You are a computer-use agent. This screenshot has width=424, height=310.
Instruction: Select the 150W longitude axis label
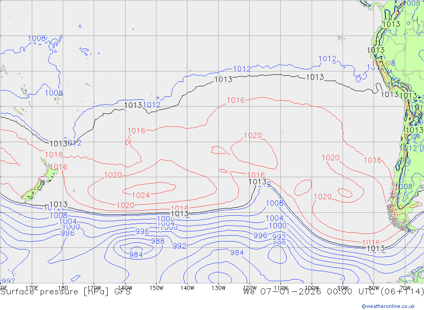(156, 288)
